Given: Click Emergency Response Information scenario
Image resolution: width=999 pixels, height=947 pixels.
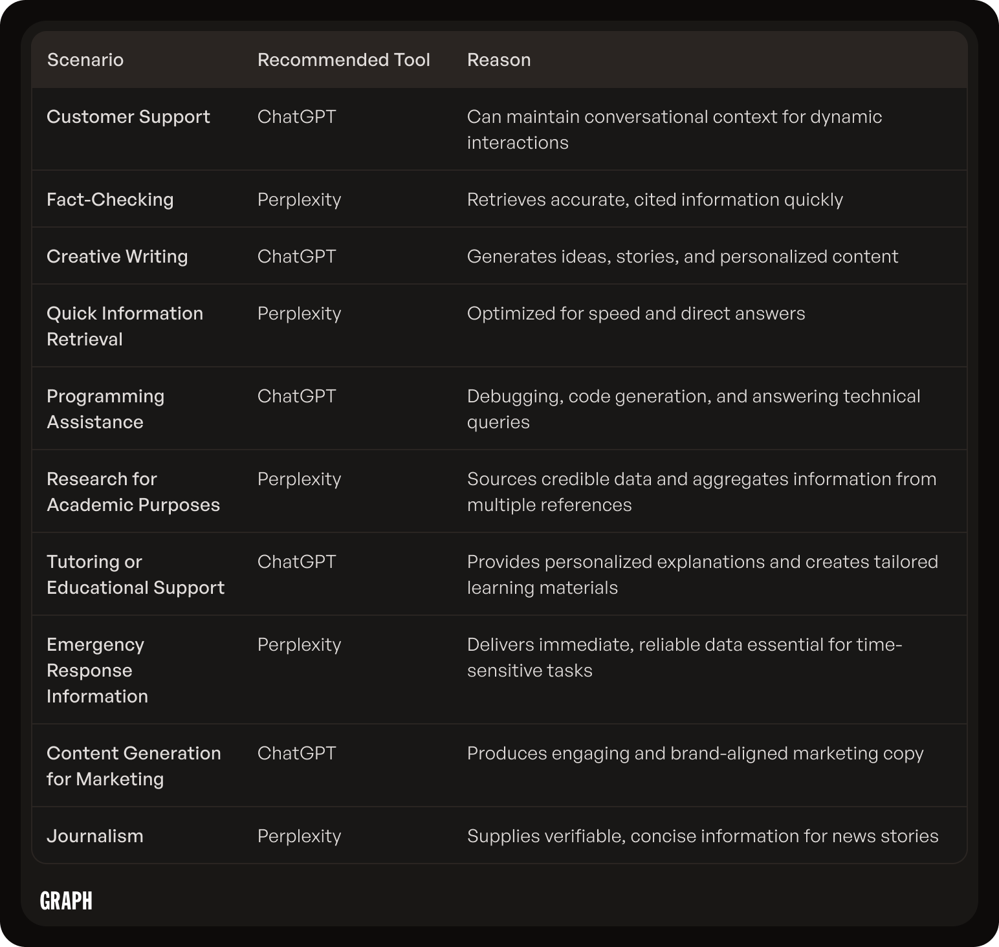Looking at the screenshot, I should 97,670.
